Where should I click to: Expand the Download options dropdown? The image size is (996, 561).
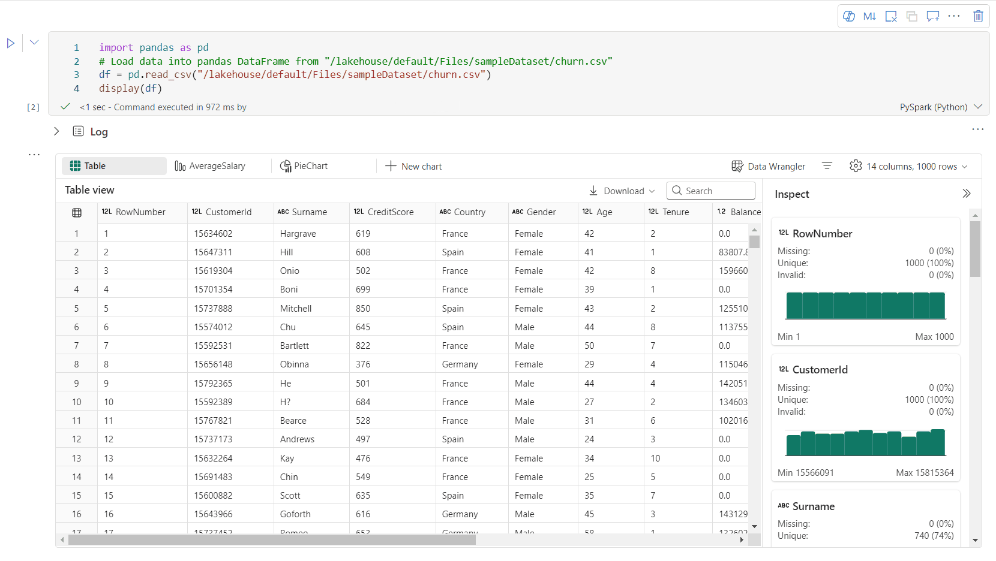pyautogui.click(x=622, y=191)
